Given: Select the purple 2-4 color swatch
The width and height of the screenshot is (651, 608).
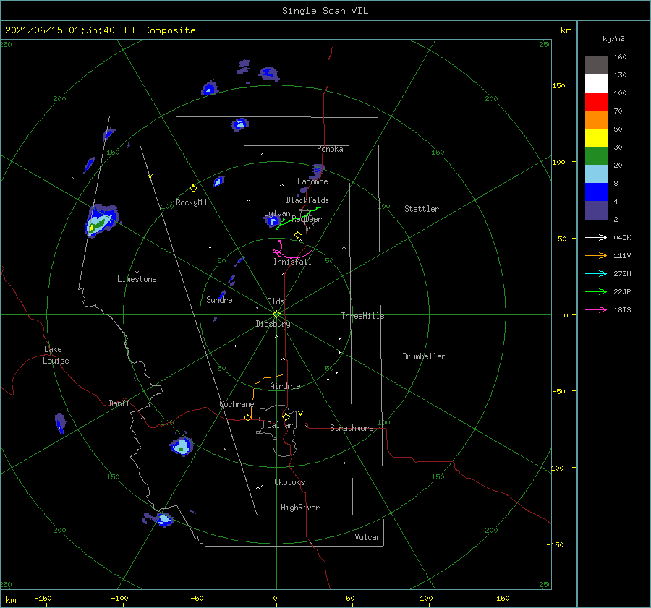Looking at the screenshot, I should (596, 210).
